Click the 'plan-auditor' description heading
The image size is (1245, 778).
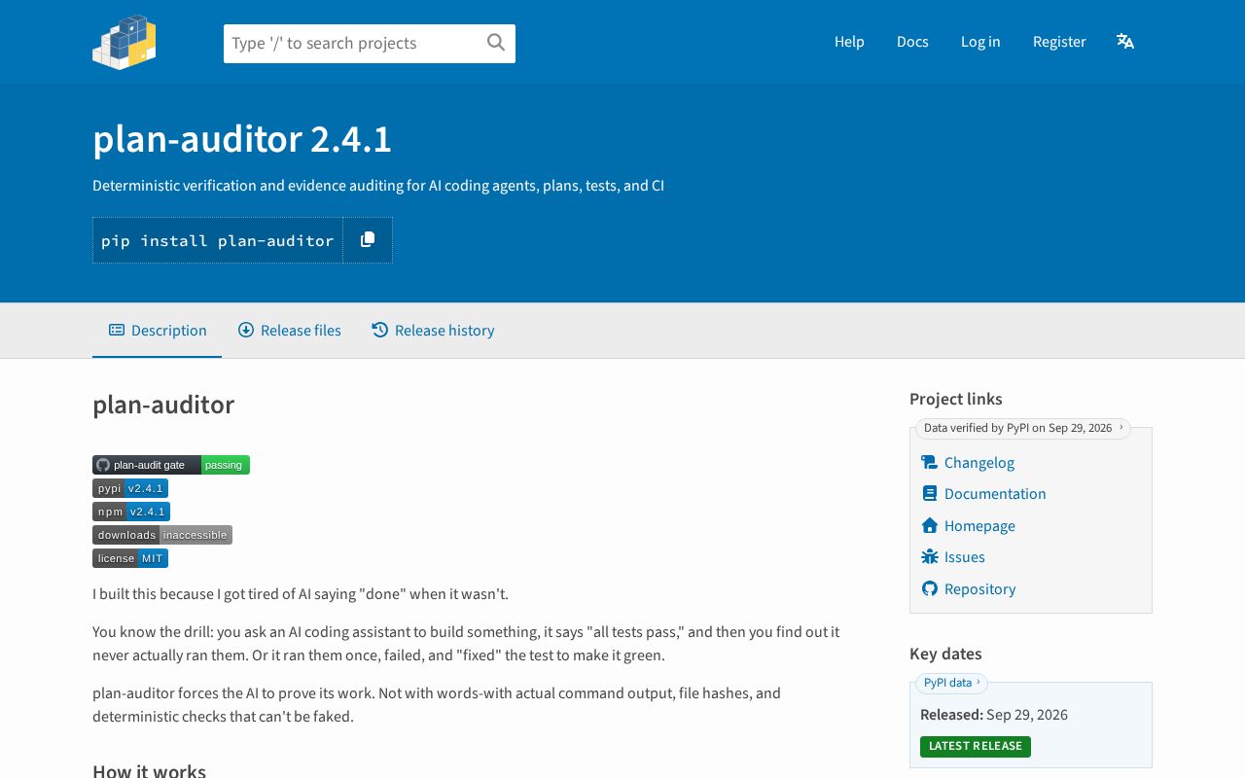pos(163,405)
